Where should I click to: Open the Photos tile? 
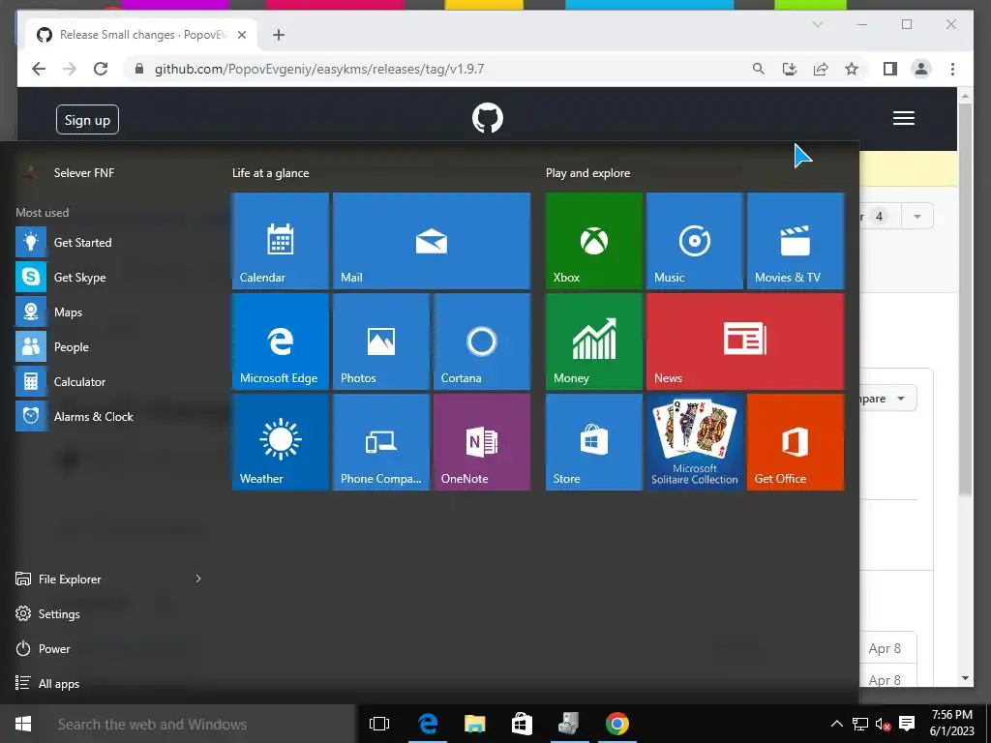(x=381, y=342)
